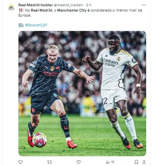Like the tweet with the heart icon
Image resolution: width=152 pixels, height=166 pixels.
point(79,162)
